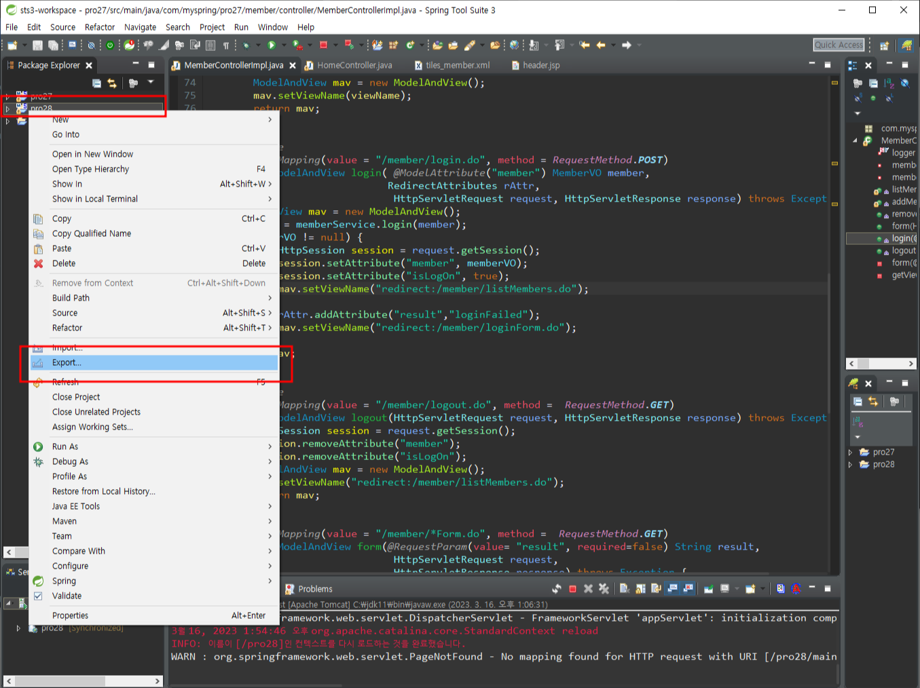Click the Back navigation arrow icon
The width and height of the screenshot is (920, 688).
[x=601, y=45]
